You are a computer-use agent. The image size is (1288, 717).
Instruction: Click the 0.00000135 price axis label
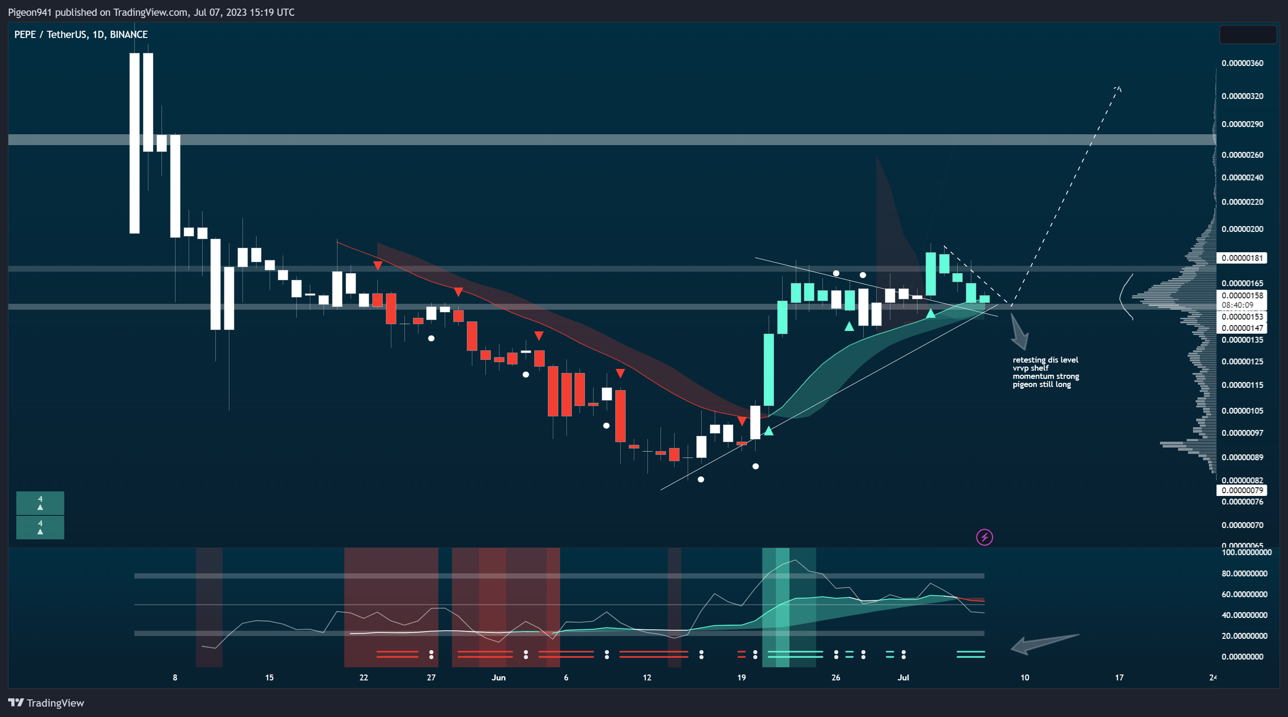pos(1242,340)
